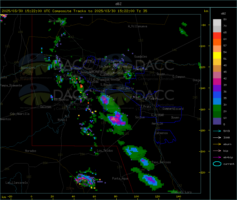Viewport: 237px width, 200px height.
Task: Click the Atuel_Norte label
Action: point(125,88)
